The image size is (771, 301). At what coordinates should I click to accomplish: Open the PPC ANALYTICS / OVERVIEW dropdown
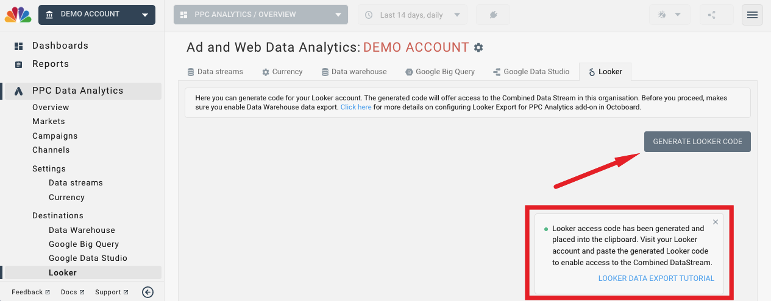(261, 15)
